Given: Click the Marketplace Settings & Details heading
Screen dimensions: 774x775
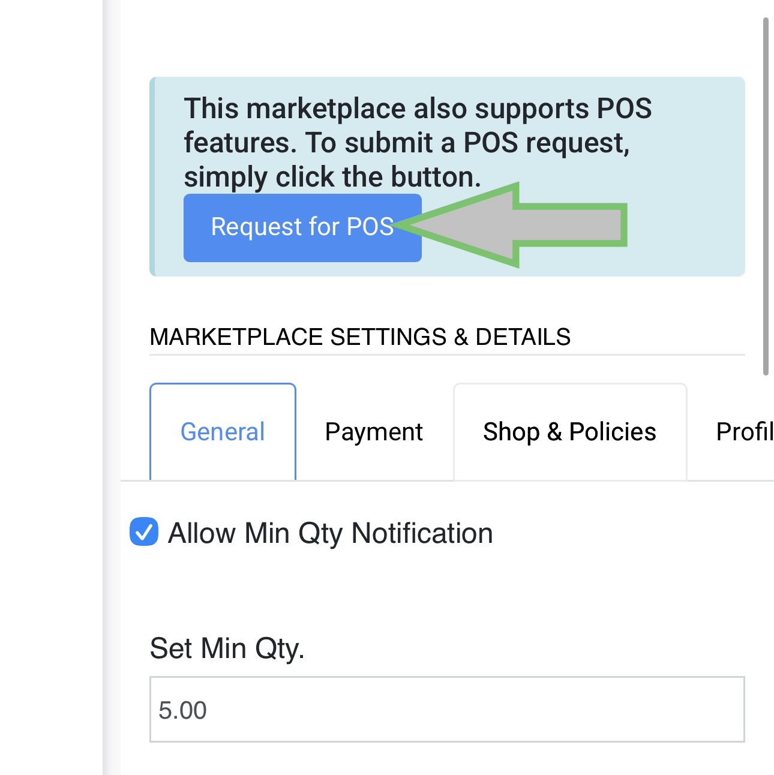Looking at the screenshot, I should point(360,337).
